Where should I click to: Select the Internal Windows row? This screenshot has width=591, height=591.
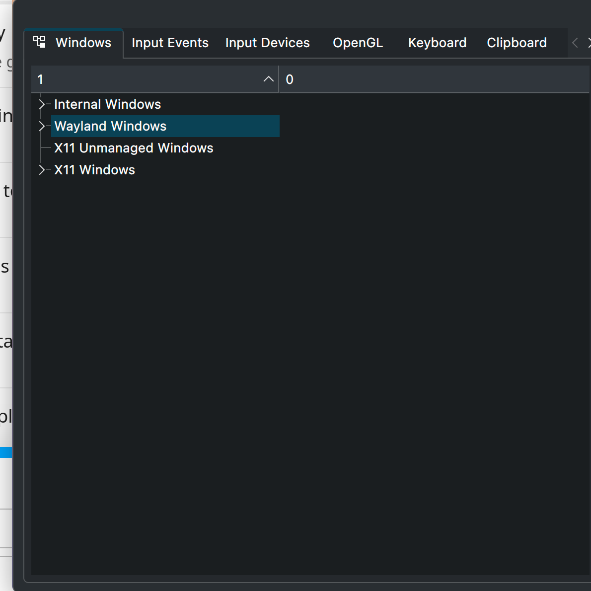[107, 104]
